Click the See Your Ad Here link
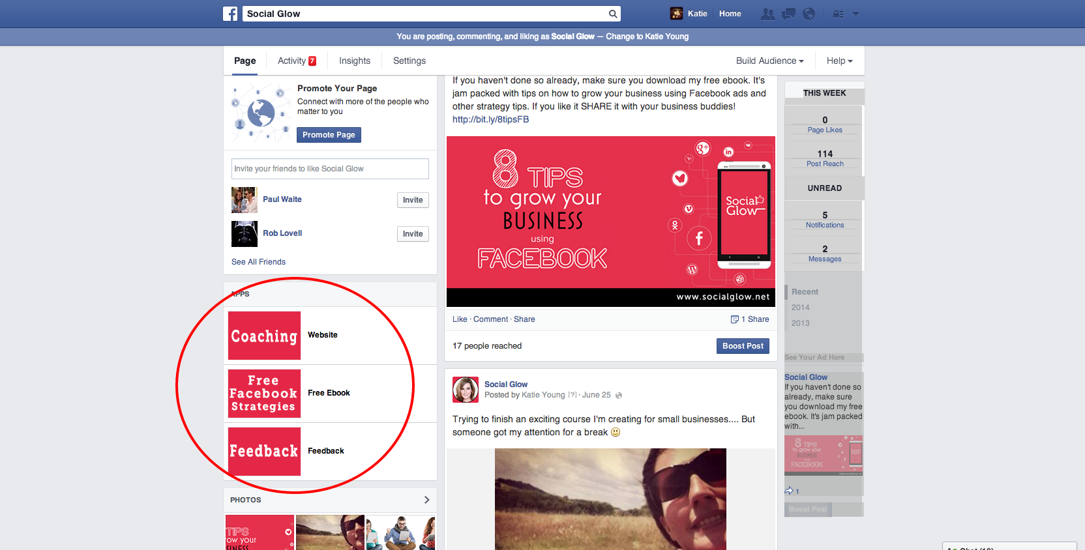1085x550 pixels. 814,358
